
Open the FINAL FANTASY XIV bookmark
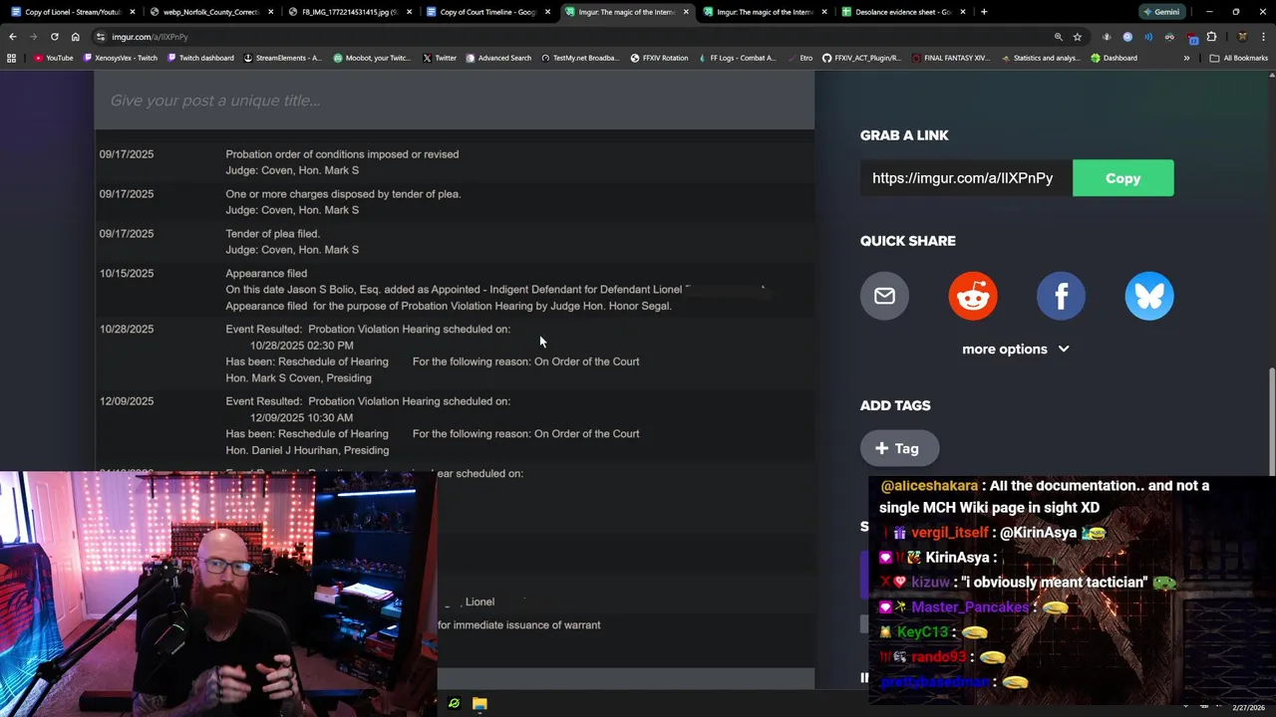coord(951,58)
